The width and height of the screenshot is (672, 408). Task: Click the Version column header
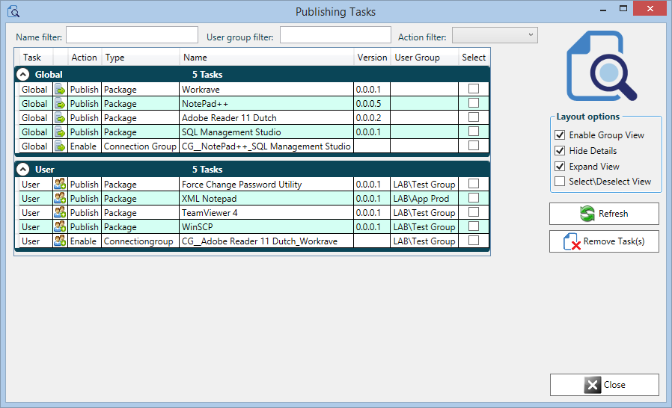372,58
